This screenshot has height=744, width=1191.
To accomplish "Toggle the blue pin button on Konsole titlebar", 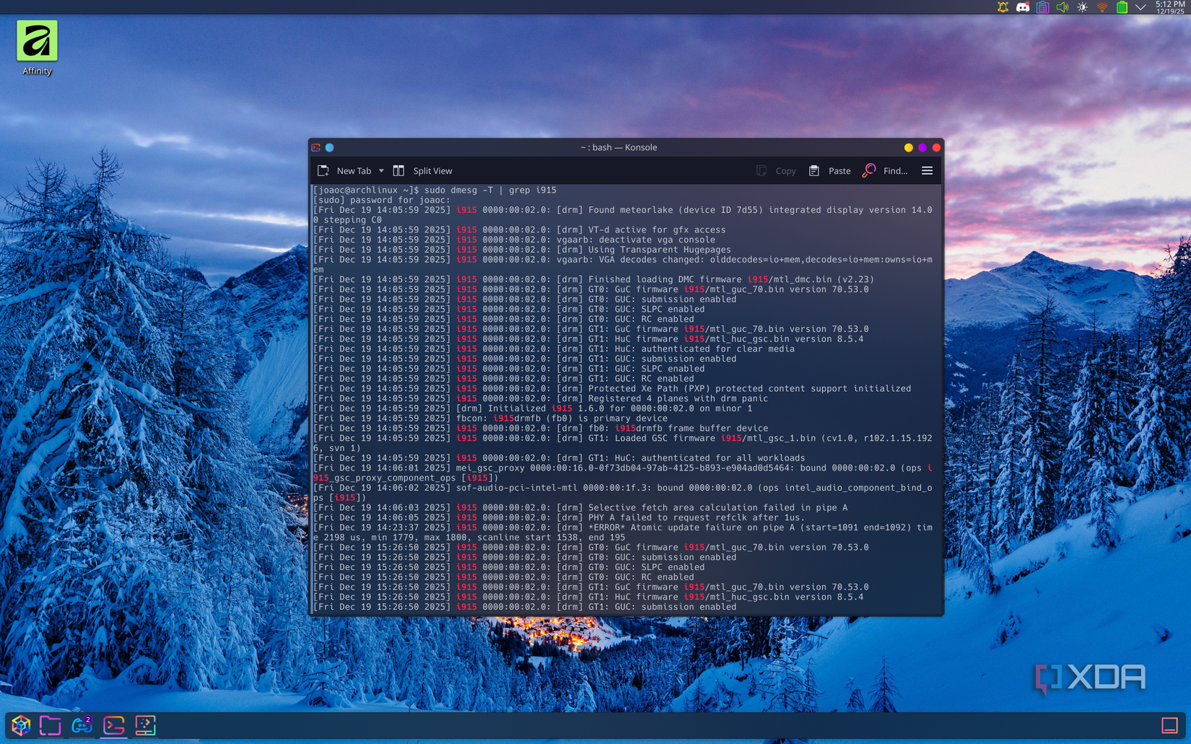I will click(x=330, y=147).
